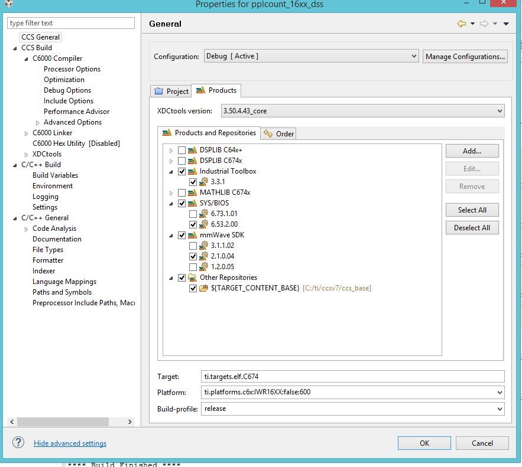Select CCS General in sidebar
Viewport: 522px width, 467px height.
click(41, 37)
